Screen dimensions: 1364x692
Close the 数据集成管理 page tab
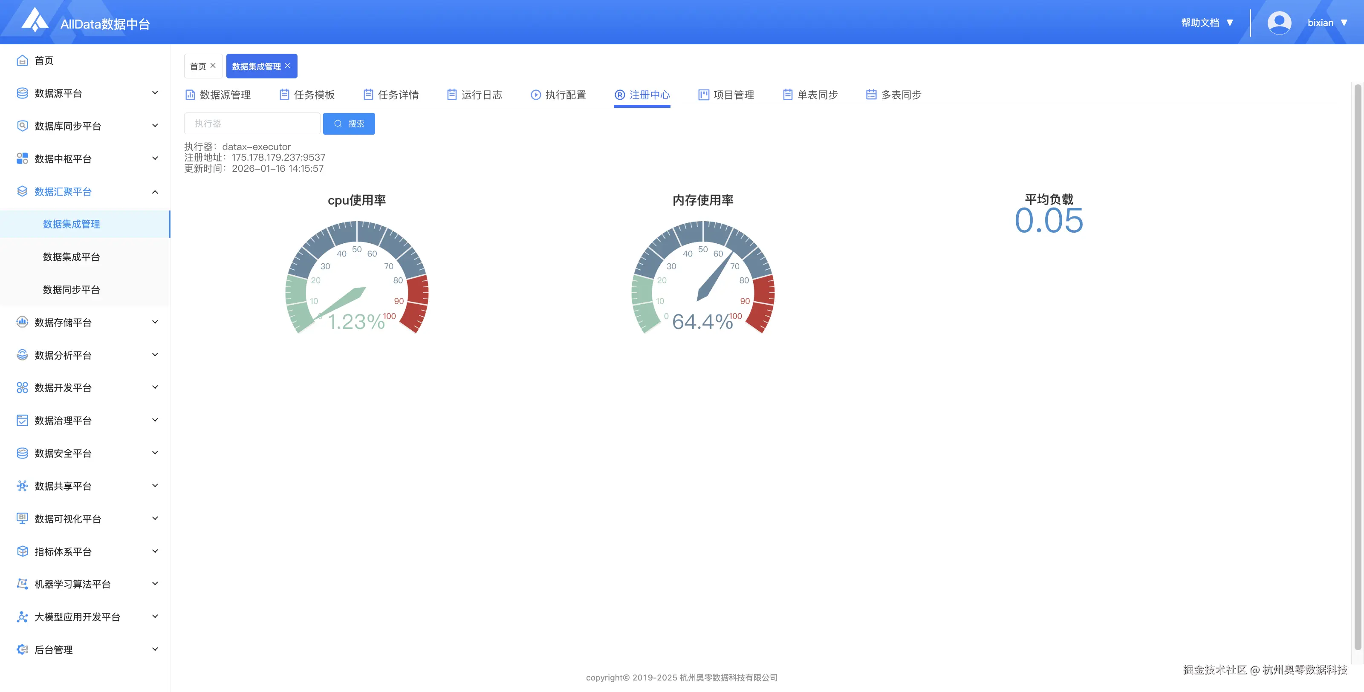point(288,66)
